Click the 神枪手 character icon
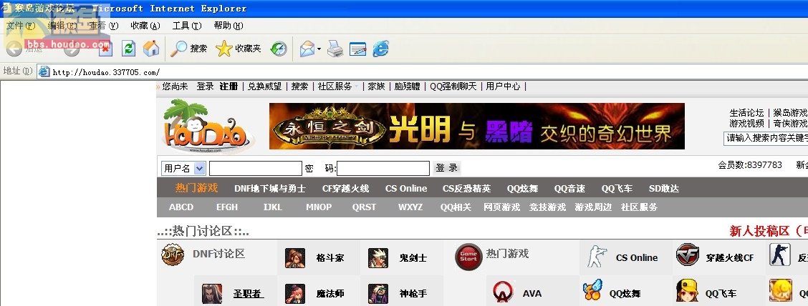Image resolution: width=808 pixels, height=306 pixels. click(378, 294)
